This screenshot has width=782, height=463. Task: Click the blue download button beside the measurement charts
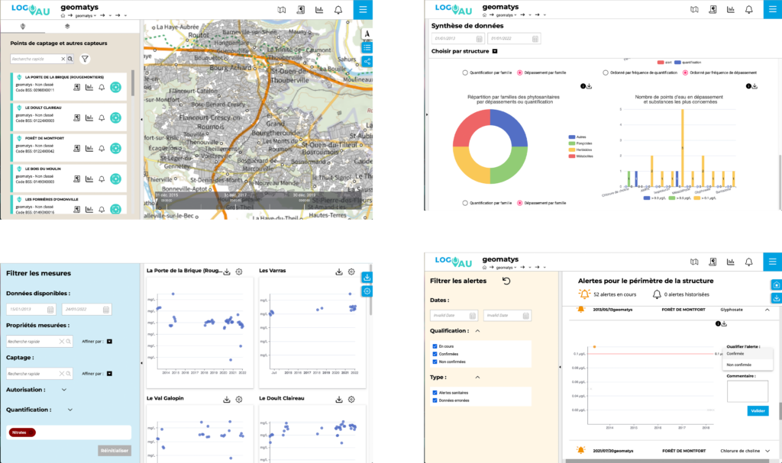click(x=367, y=278)
